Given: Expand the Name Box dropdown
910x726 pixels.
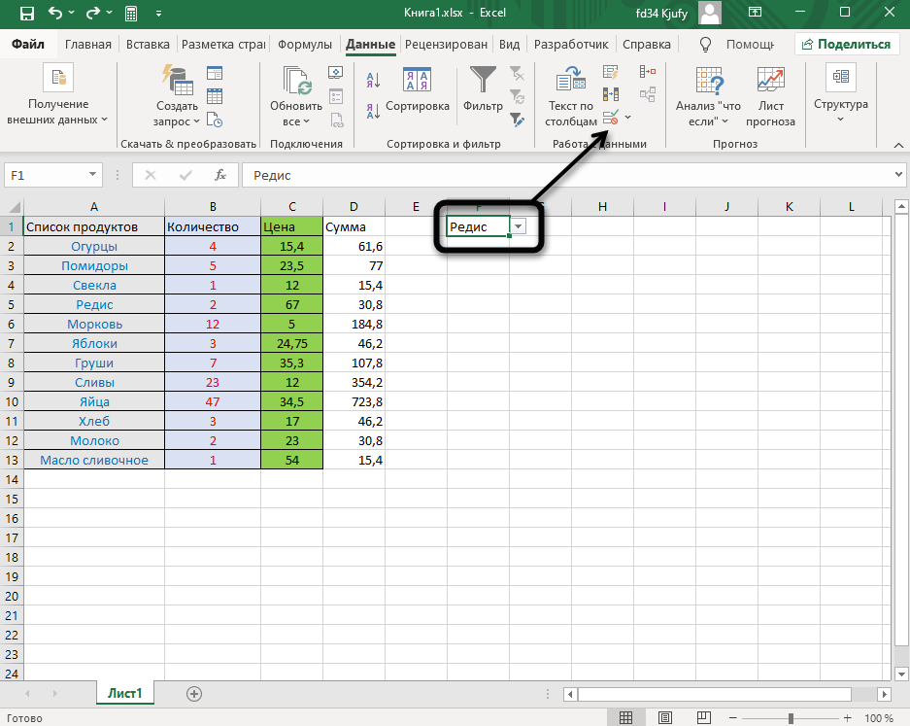Looking at the screenshot, I should pyautogui.click(x=93, y=175).
